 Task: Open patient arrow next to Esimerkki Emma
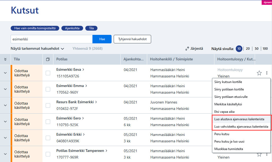[86, 86]
